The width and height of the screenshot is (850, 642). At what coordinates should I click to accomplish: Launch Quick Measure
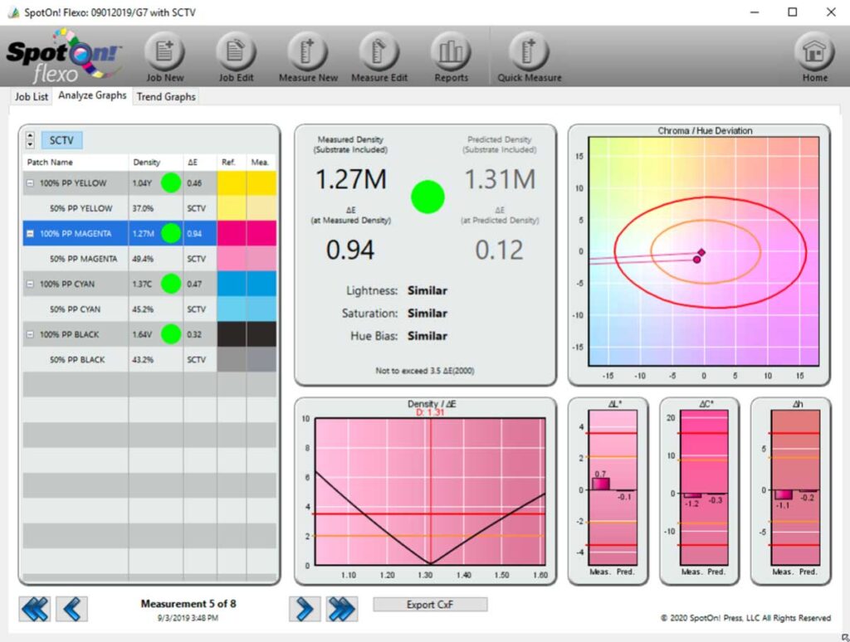[x=529, y=51]
